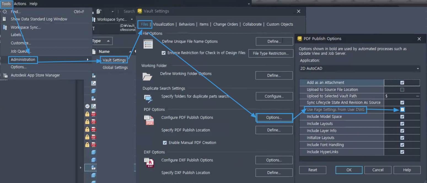Open the Options... menu entry

click(19, 67)
